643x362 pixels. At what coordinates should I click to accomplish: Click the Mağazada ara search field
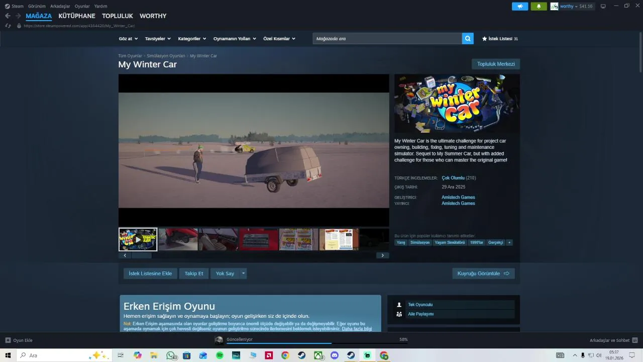point(387,39)
